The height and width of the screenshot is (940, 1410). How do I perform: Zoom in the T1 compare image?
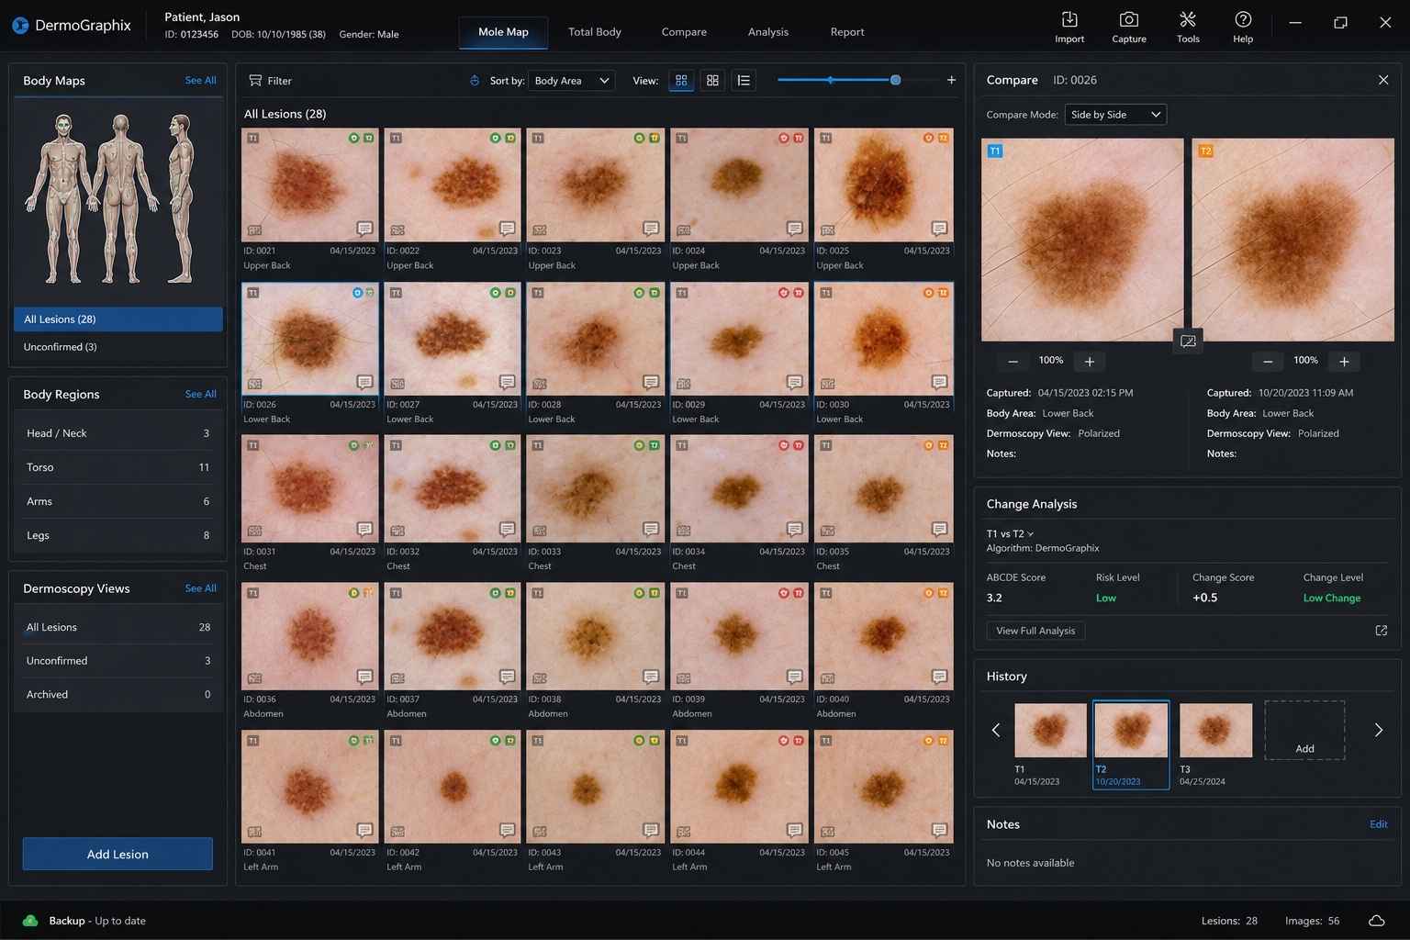click(x=1090, y=362)
